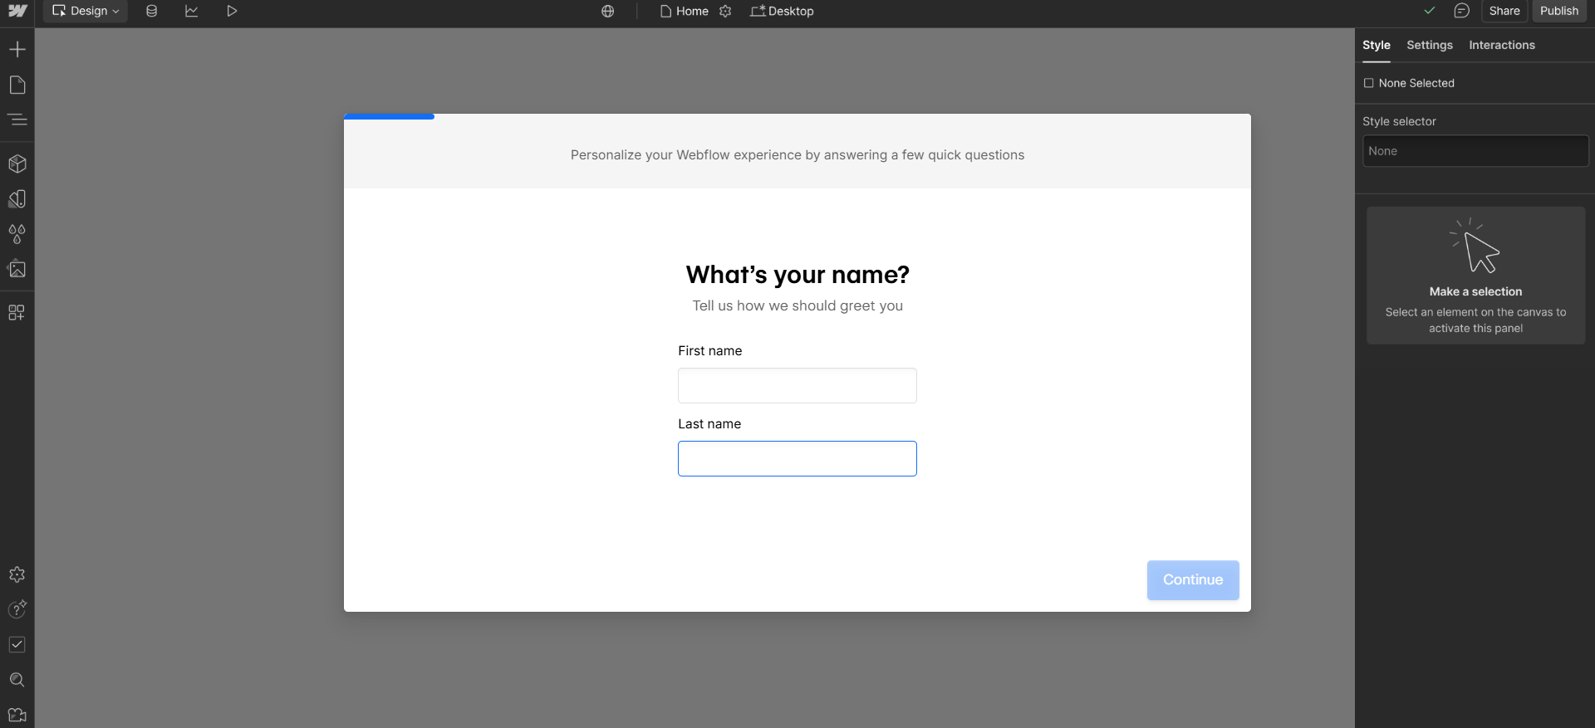The height and width of the screenshot is (728, 1595).
Task: Click the First name input field
Action: 797,386
